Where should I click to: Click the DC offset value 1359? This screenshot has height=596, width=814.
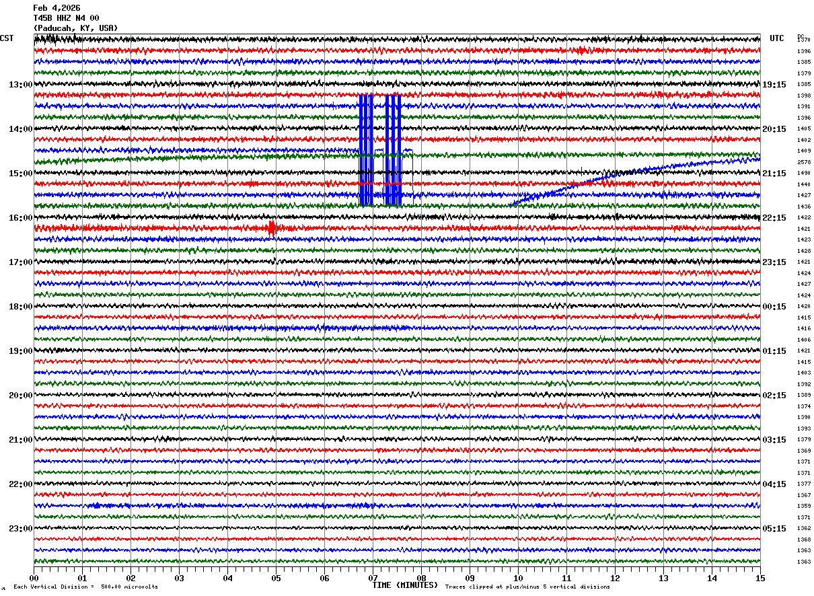pos(804,507)
